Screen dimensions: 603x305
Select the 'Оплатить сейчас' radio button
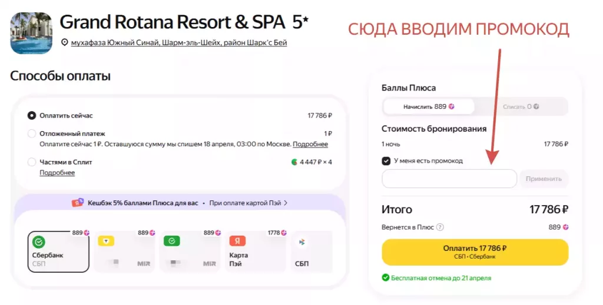[32, 116]
